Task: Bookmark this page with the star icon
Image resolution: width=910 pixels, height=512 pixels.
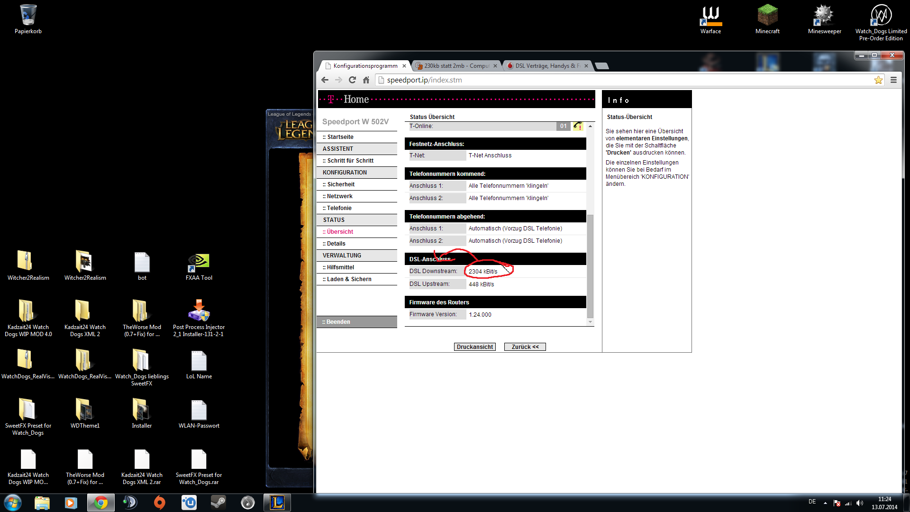Action: 878,80
